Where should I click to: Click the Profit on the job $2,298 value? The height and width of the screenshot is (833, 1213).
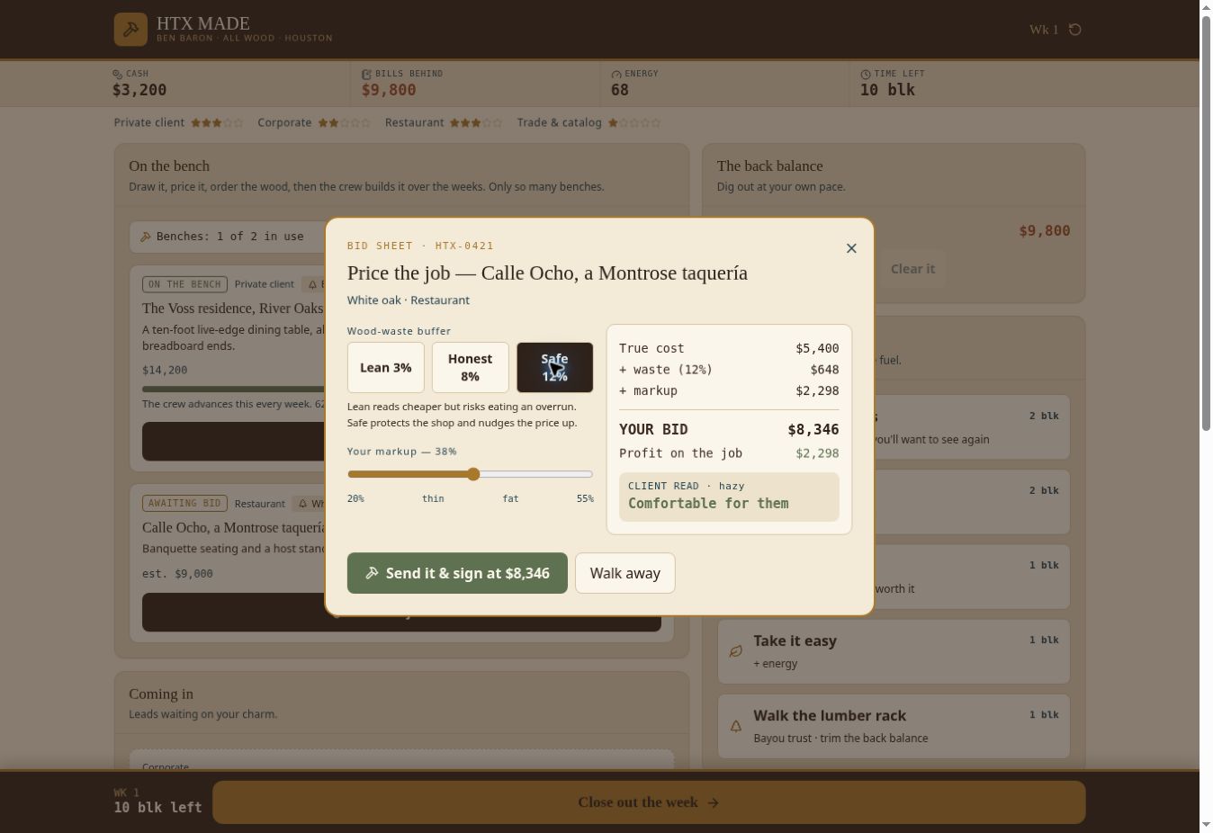817,453
